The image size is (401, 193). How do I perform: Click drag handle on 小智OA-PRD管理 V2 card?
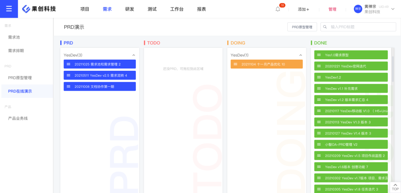tap(319, 144)
